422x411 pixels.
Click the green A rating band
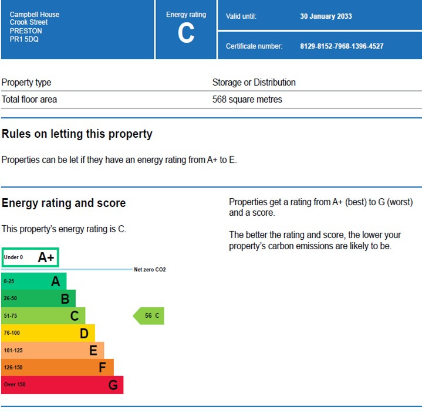(x=34, y=281)
